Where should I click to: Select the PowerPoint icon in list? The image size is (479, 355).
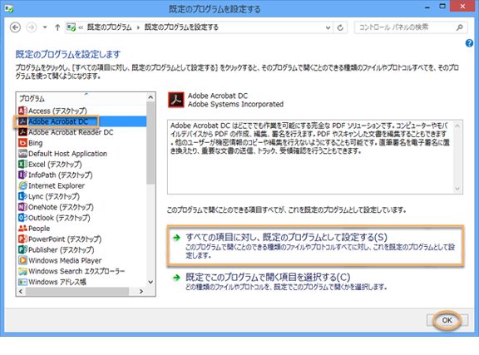point(22,239)
